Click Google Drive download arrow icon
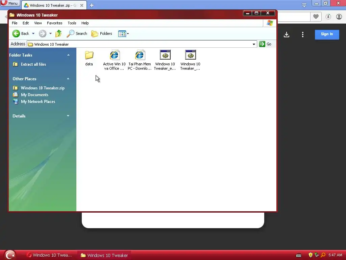The image size is (346, 260). tap(287, 35)
